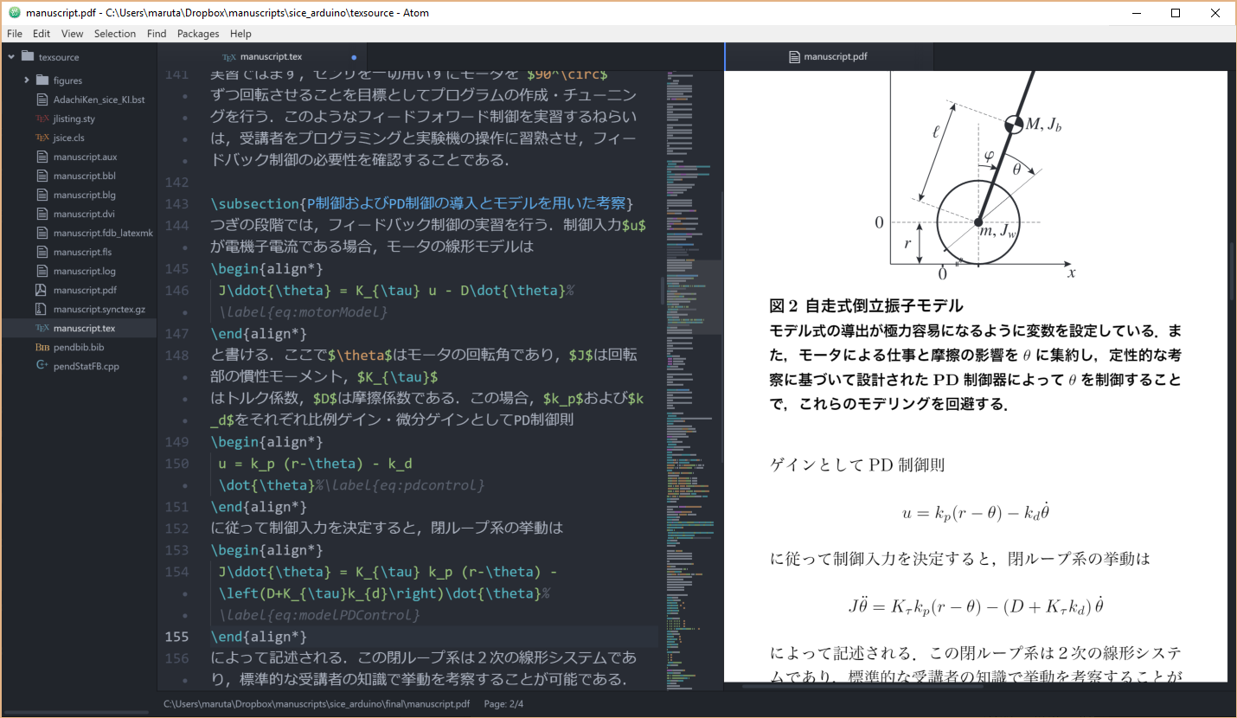Open manuscript.synctex.gz file
This screenshot has width=1237, height=718.
coord(99,309)
